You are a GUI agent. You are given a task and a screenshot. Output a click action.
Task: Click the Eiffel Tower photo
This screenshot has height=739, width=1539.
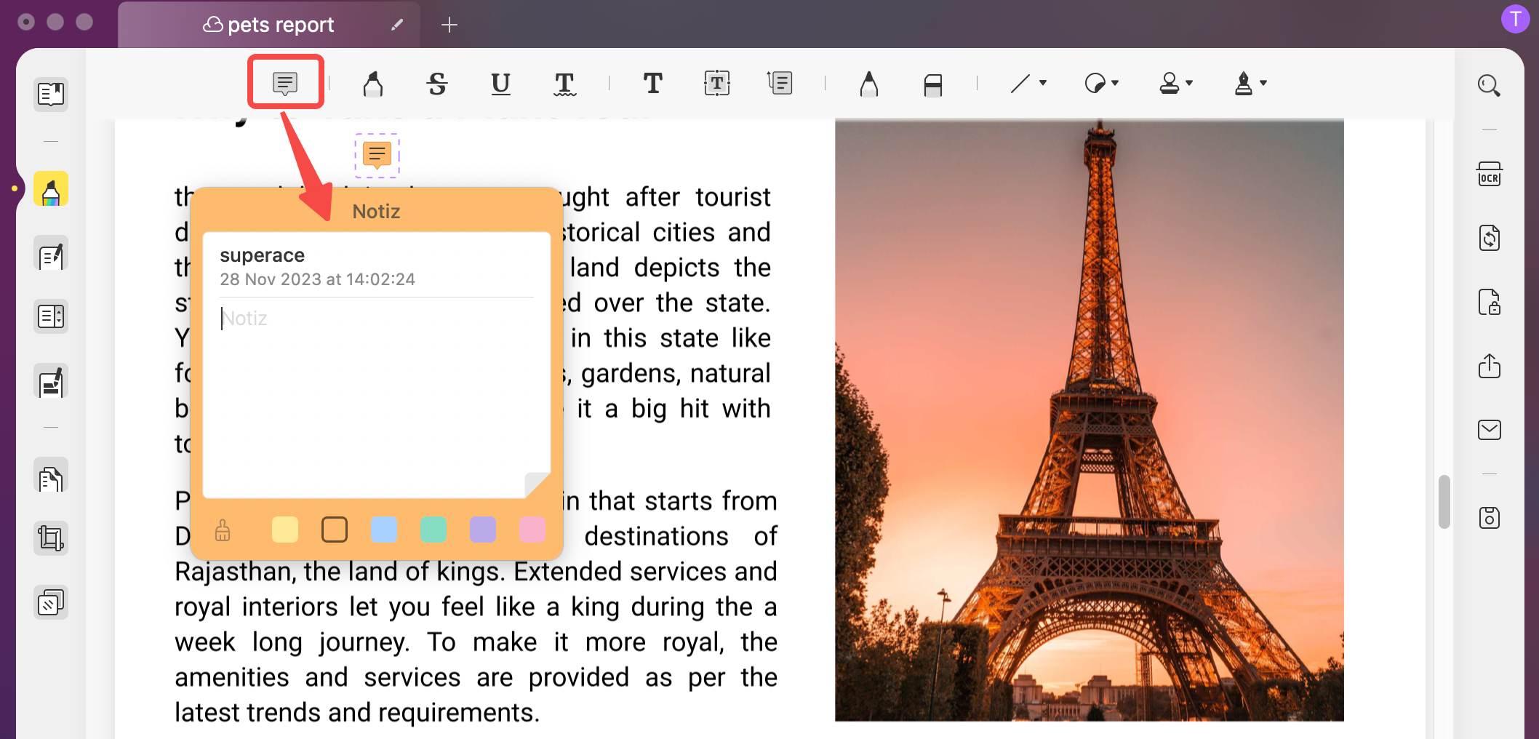(x=1090, y=420)
